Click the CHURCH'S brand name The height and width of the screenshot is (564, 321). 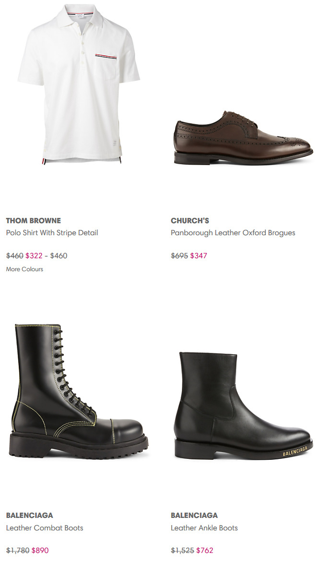(x=190, y=220)
